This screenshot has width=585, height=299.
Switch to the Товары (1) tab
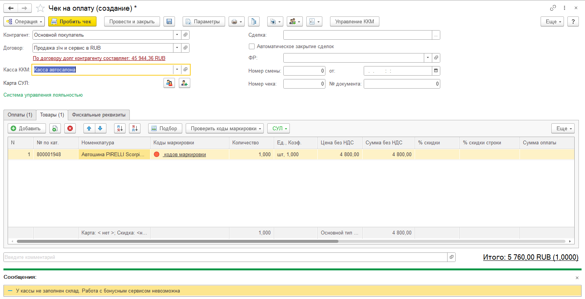point(52,115)
